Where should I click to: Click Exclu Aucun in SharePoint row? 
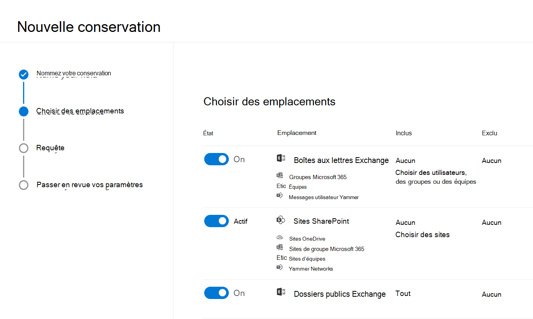point(491,223)
